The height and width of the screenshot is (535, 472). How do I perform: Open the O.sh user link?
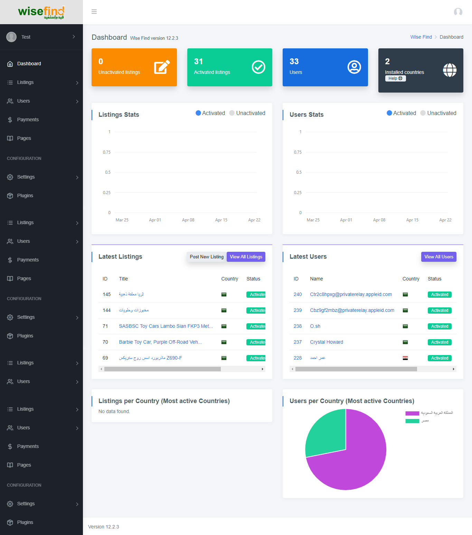coord(315,326)
